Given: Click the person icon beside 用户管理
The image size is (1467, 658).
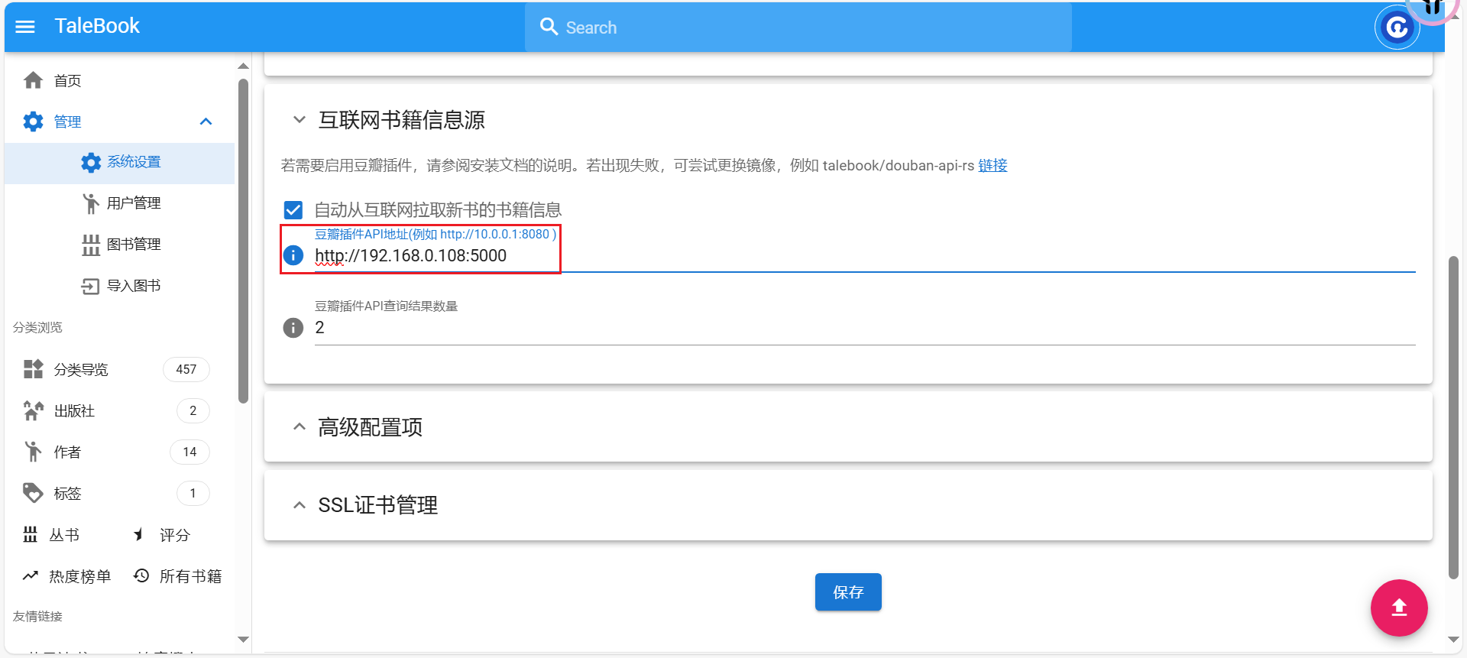Looking at the screenshot, I should [x=91, y=203].
